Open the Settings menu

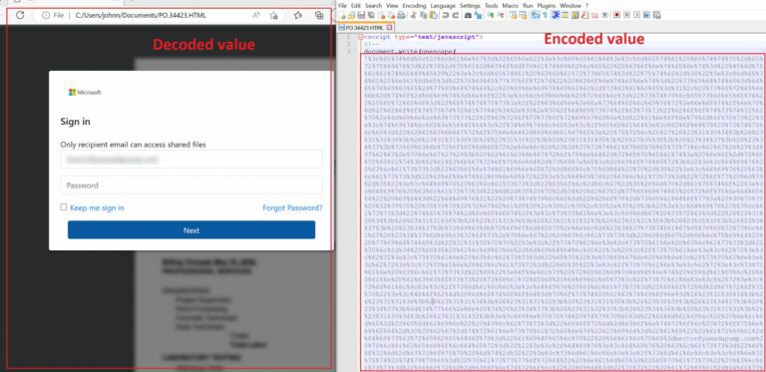(x=470, y=5)
